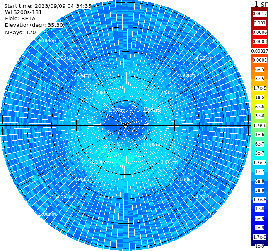This screenshot has width=268, height=251.
Task: Click the upper-left 4.00km range label
Action: click(65, 58)
